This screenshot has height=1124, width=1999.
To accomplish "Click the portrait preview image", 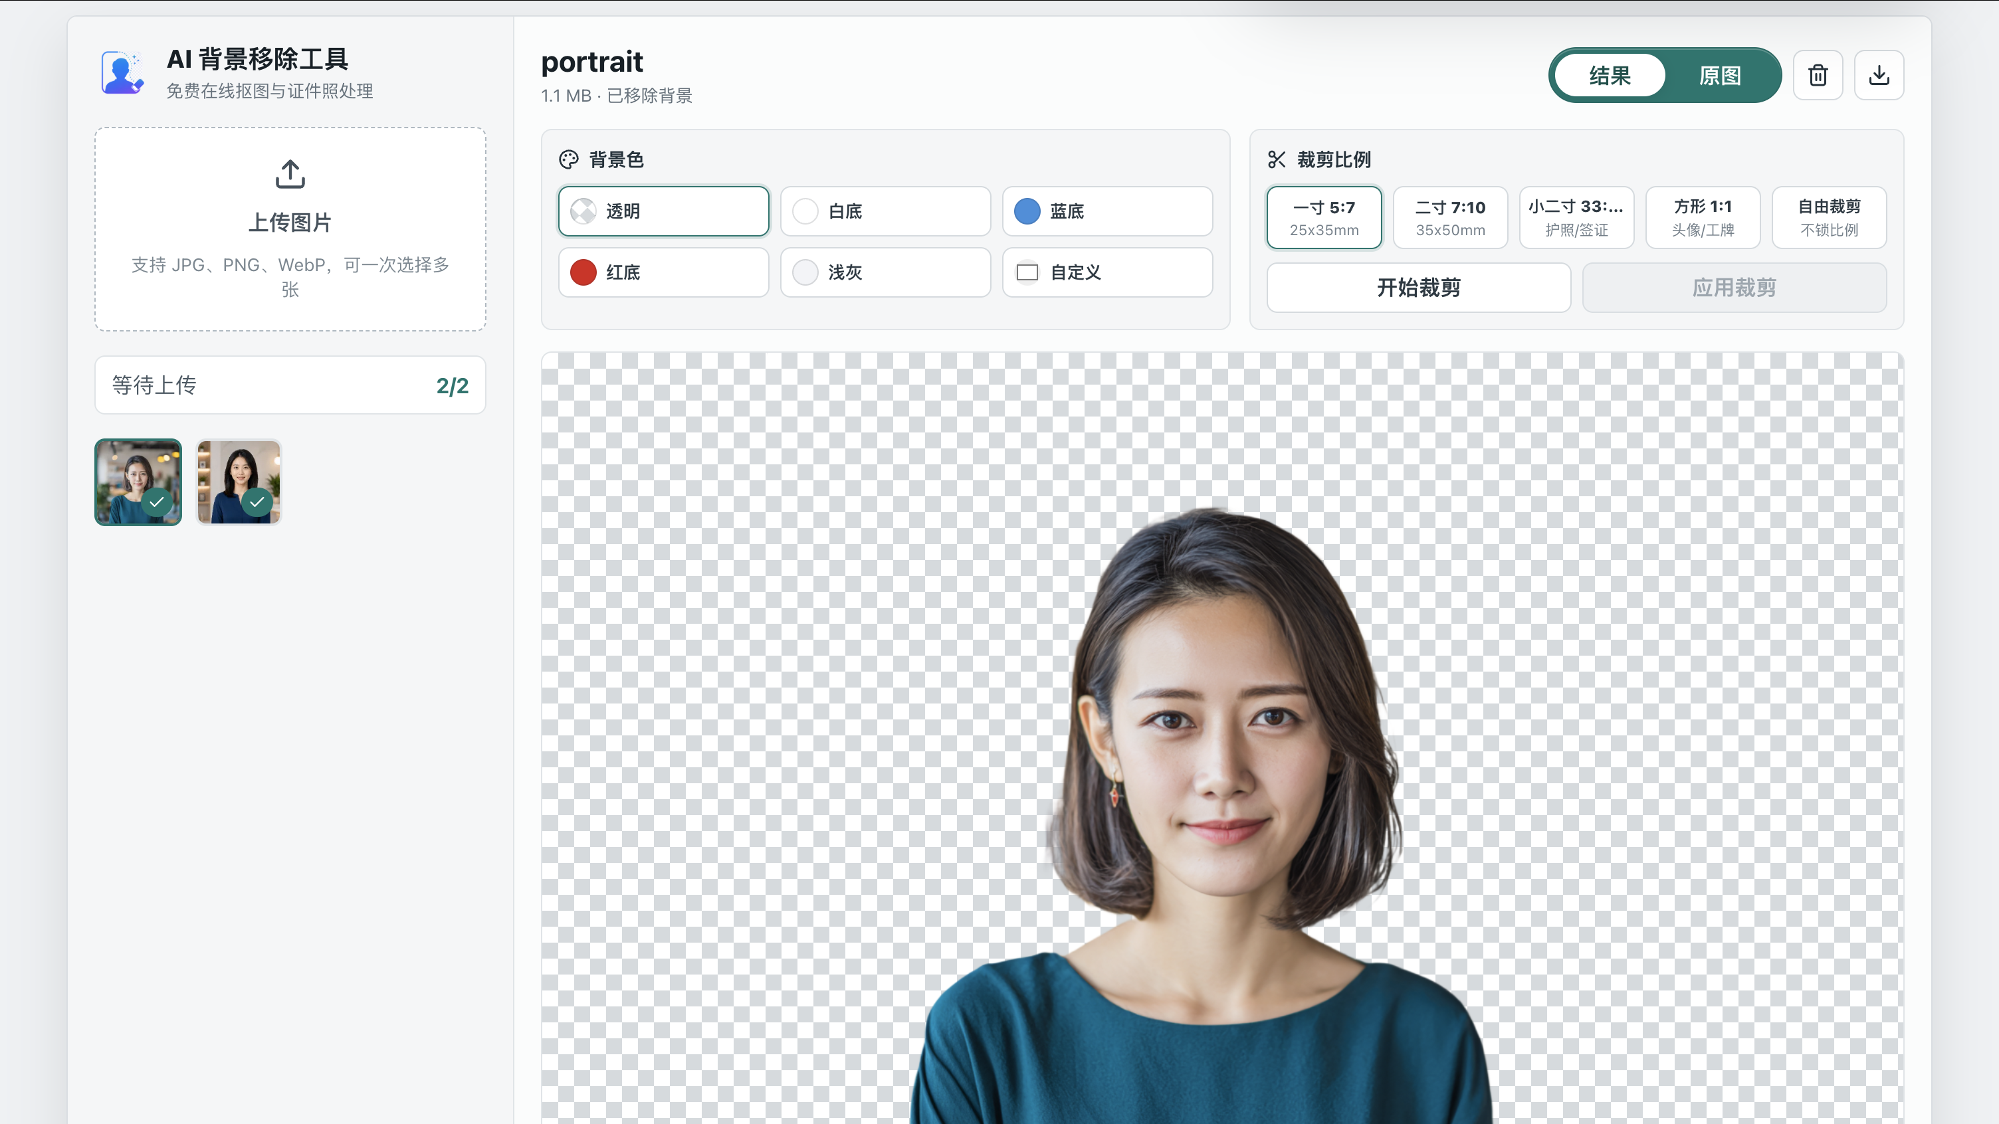I will pos(1222,737).
